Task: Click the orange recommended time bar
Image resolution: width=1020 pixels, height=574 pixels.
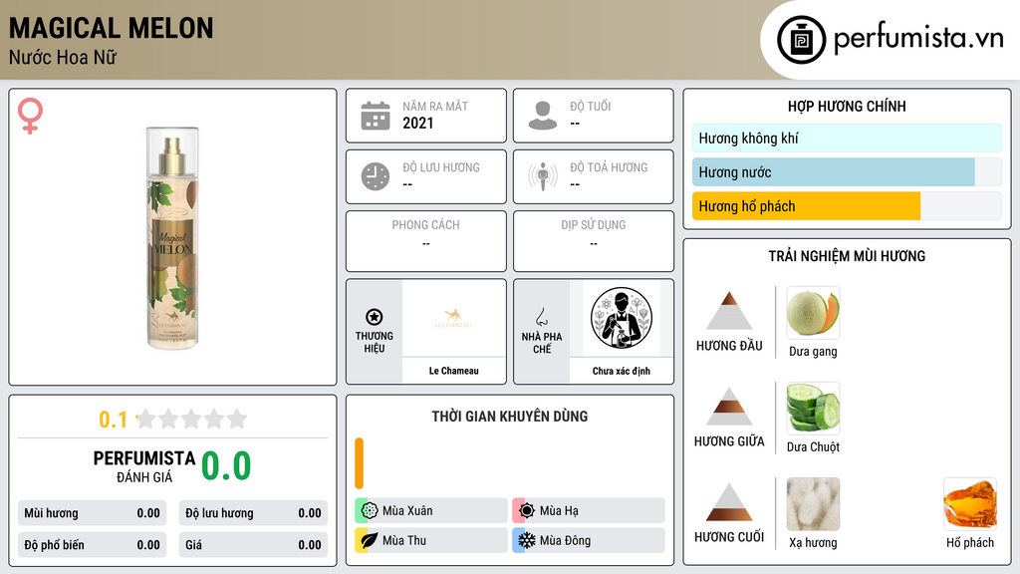Action: point(359,463)
